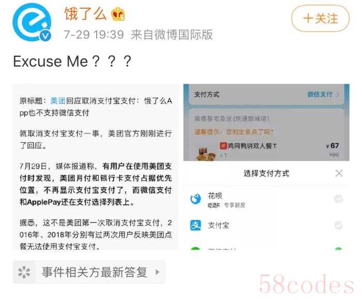Select the green WeChat pay radio option
Screen dimensions: 362x300
pyautogui.click(x=338, y=248)
